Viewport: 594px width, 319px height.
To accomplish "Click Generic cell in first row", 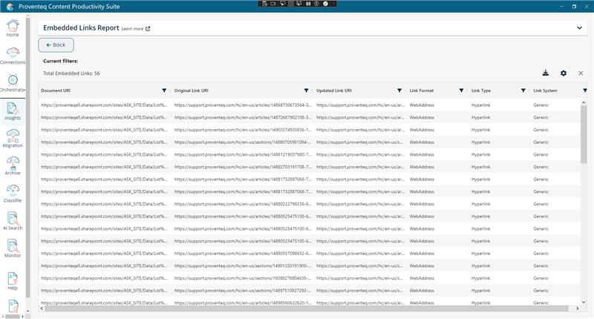I will [x=541, y=105].
